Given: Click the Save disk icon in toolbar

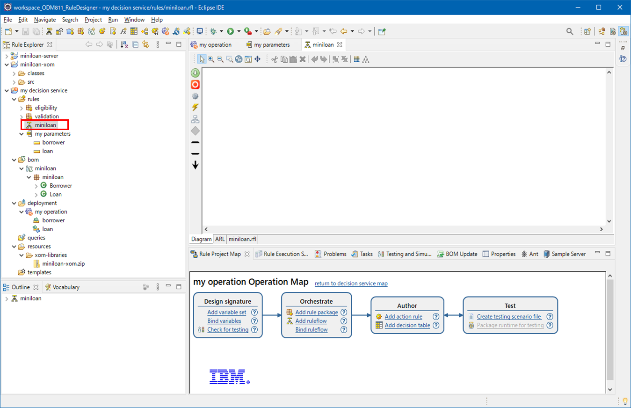Looking at the screenshot, I should [x=25, y=31].
